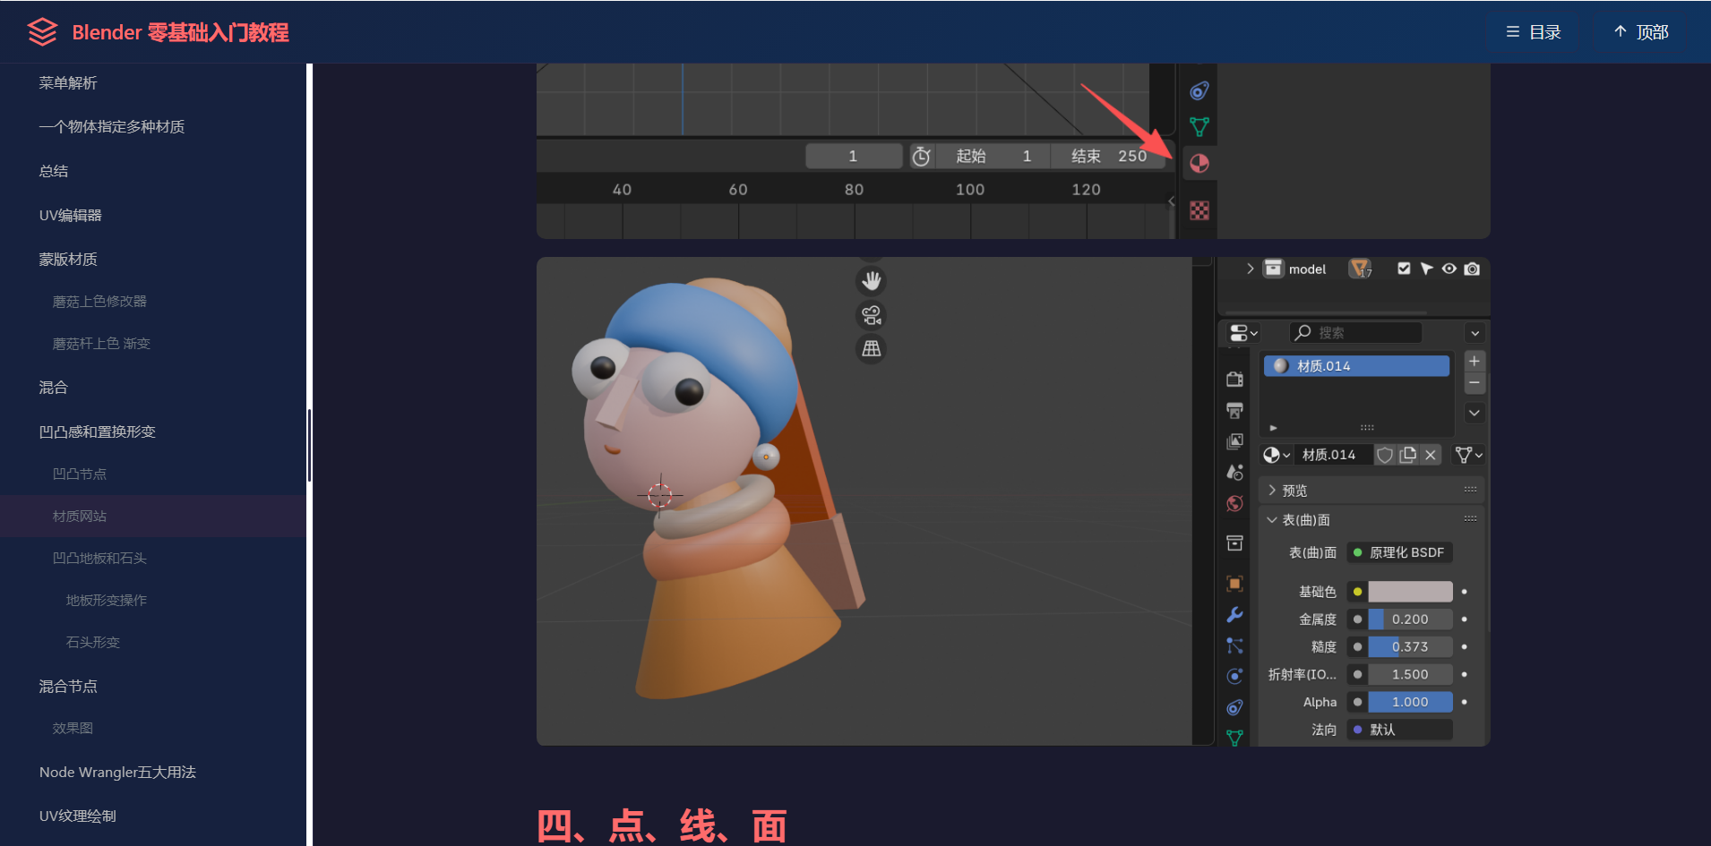Click the 基础色 color swatch
Screen dimensions: 1711x846
1410,592
